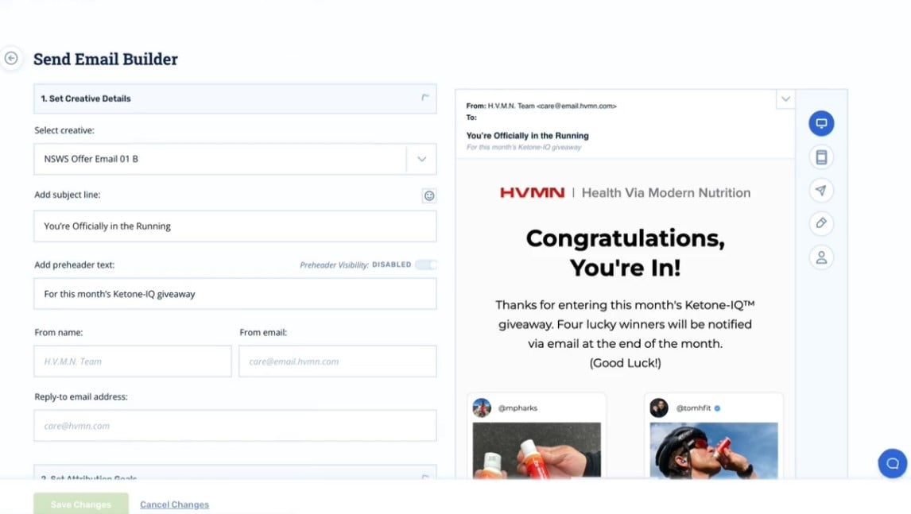Open the preview-as-user profile icon

821,257
